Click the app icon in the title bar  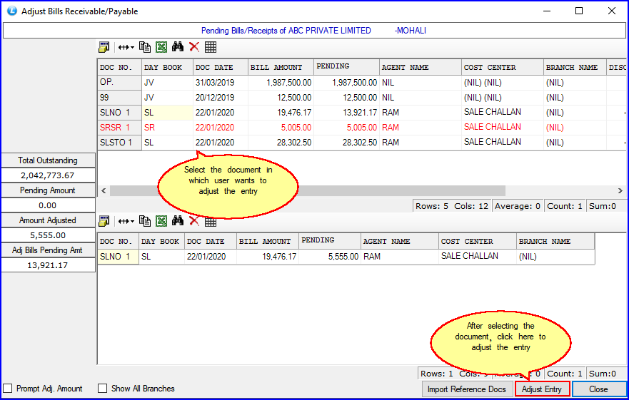click(12, 11)
